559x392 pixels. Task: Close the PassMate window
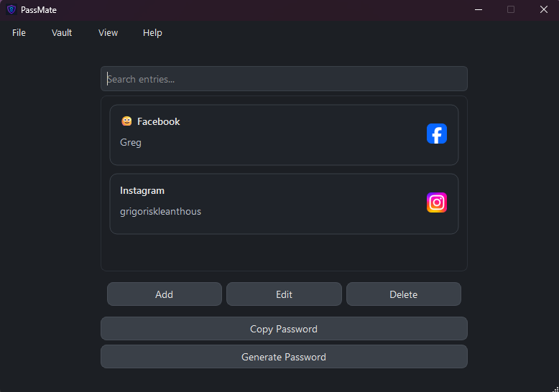[x=543, y=10]
